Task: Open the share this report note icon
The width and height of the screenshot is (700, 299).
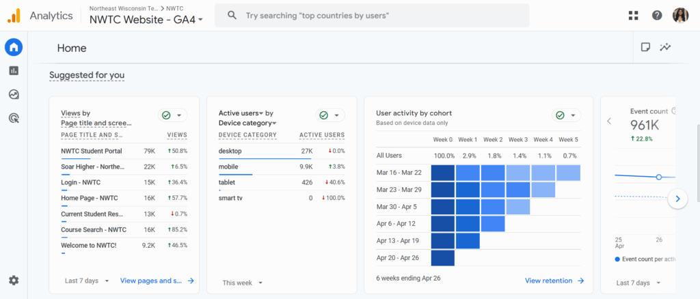Action: (x=645, y=47)
